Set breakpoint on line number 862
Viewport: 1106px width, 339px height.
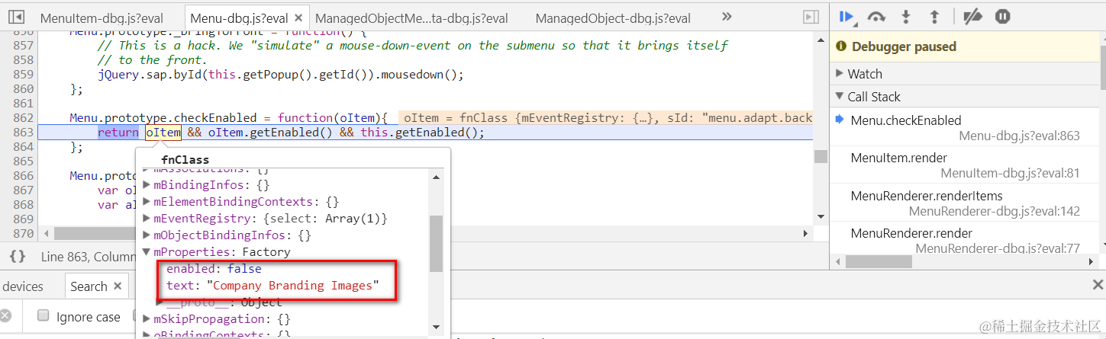[x=23, y=118]
